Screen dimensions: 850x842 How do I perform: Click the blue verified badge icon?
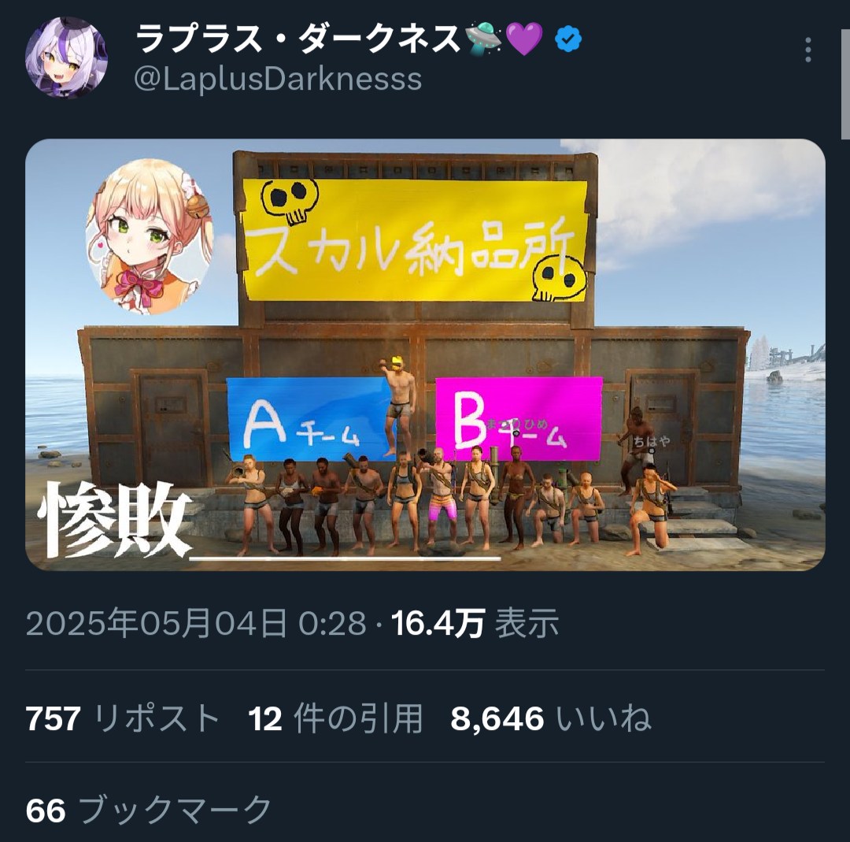pos(567,39)
